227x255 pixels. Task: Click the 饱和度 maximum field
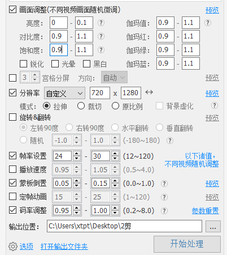tap(84, 50)
